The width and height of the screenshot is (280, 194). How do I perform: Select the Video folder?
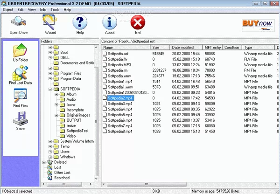(x=71, y=136)
